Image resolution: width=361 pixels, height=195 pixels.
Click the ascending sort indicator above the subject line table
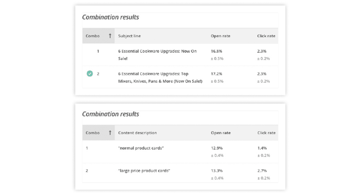pyautogui.click(x=110, y=36)
